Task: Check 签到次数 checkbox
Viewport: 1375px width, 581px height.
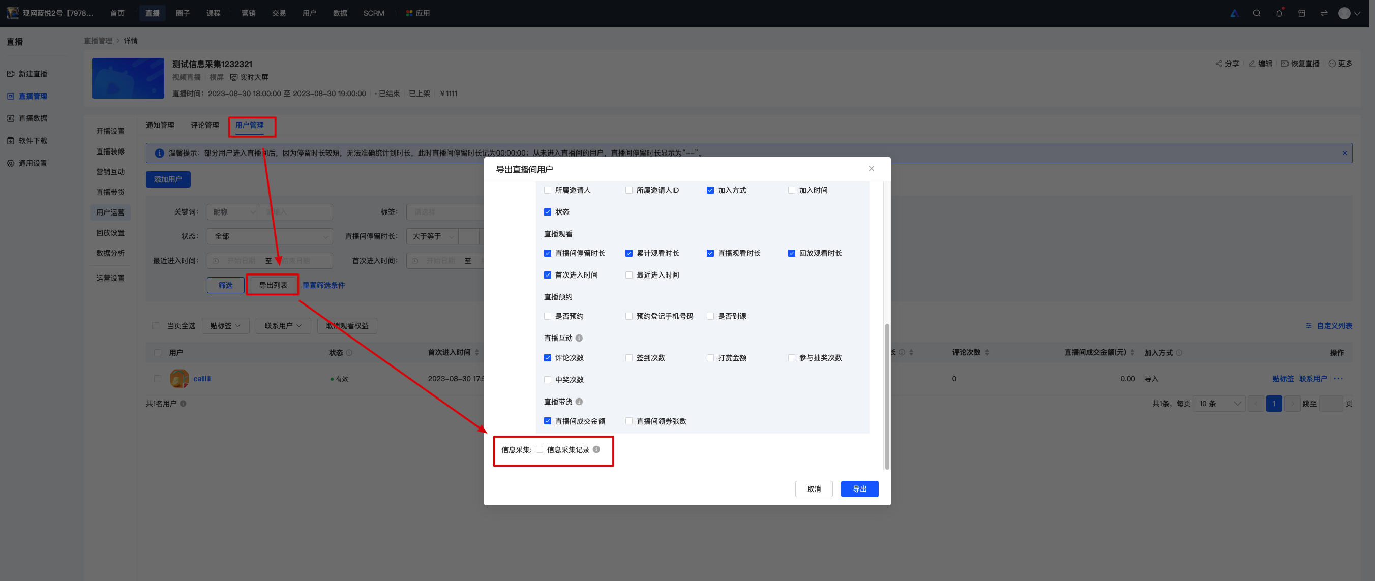Action: pos(629,357)
